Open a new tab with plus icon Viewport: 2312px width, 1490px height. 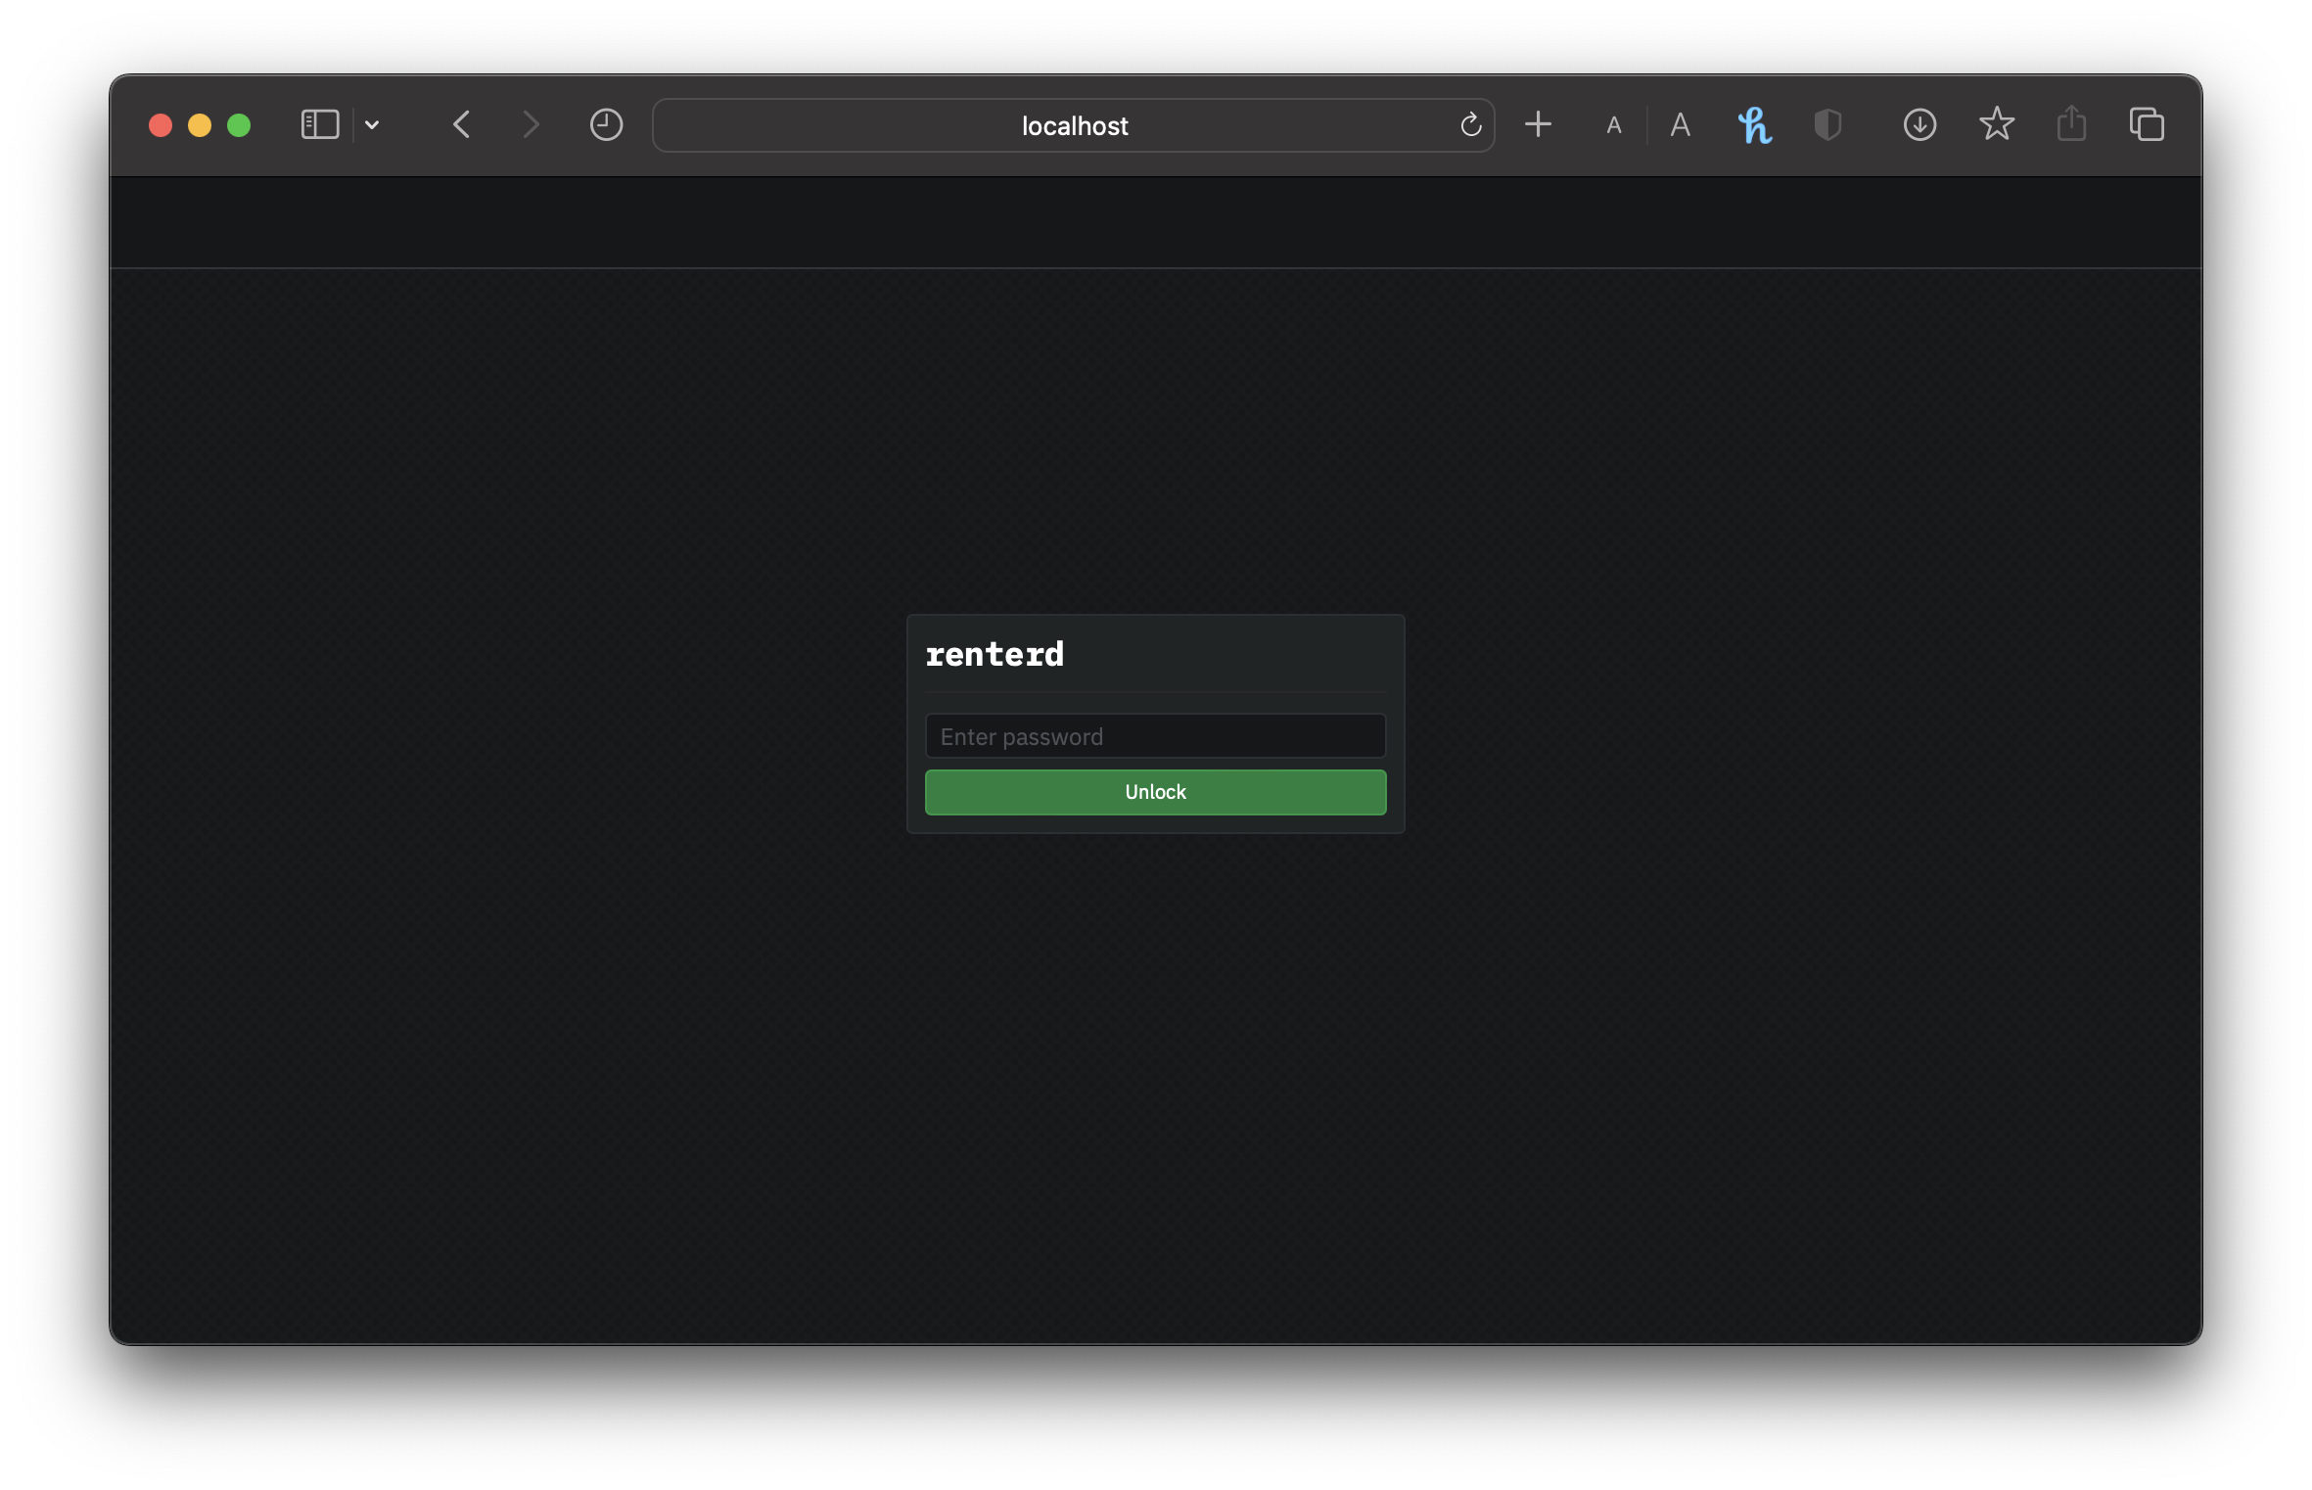[1538, 124]
